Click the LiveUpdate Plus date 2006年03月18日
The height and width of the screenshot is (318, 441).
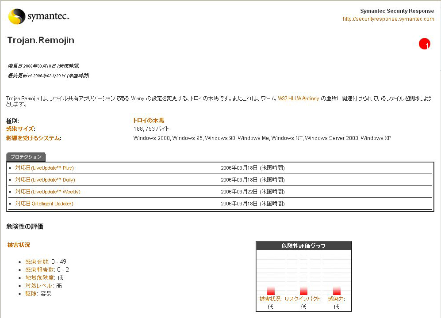tap(253, 168)
